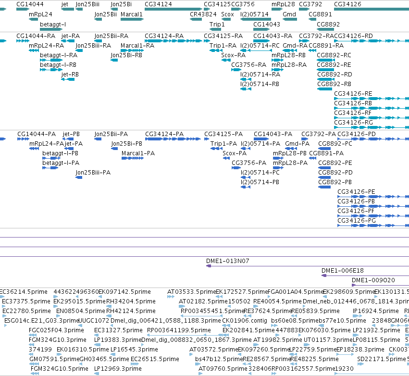This screenshot has height=376, width=409.
Task: Select the CG34124 gene label
Action: (158, 4)
